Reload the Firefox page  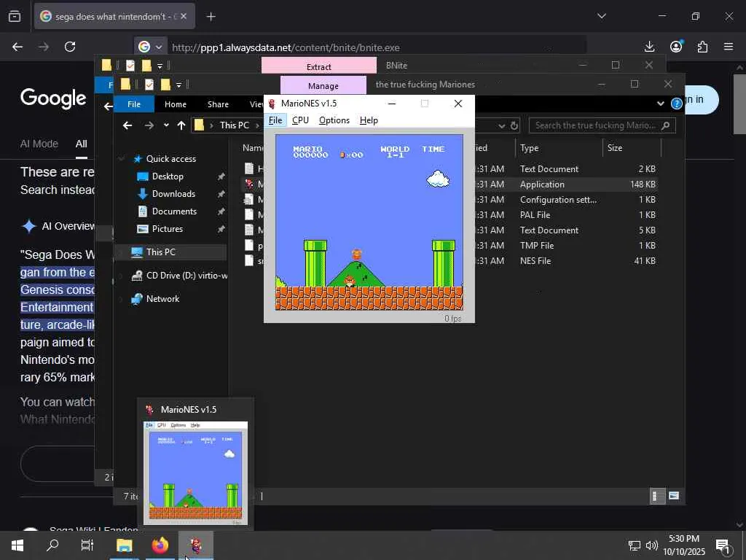(x=70, y=47)
